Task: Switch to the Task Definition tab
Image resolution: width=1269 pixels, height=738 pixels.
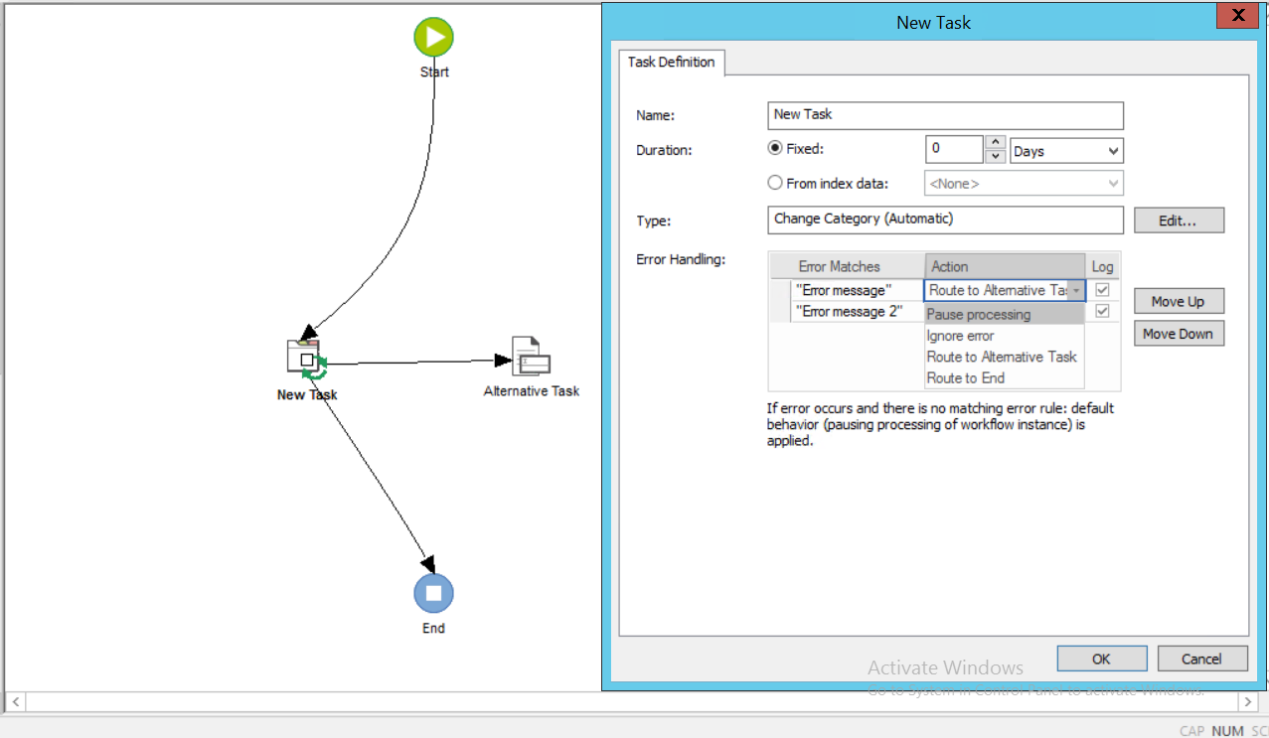Action: 671,62
